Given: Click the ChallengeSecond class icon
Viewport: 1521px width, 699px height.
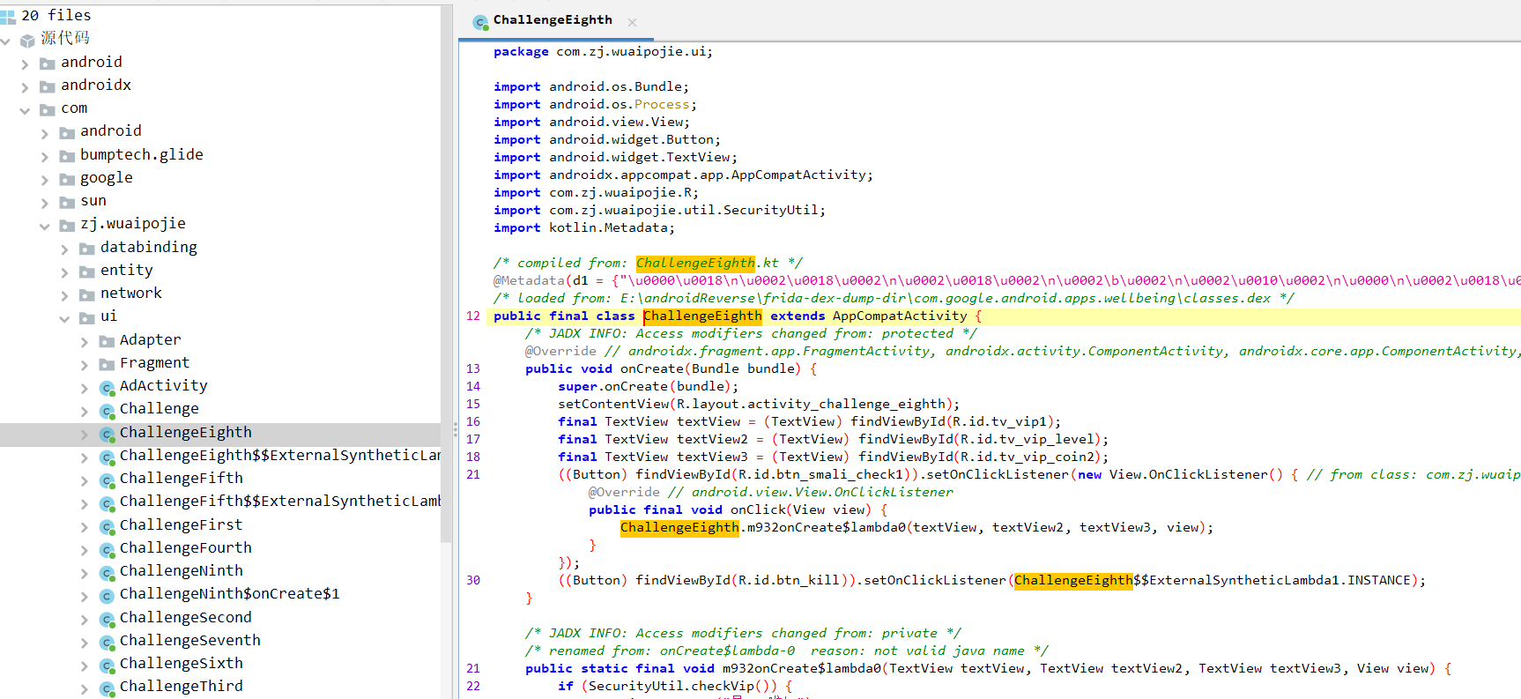Looking at the screenshot, I should tap(107, 619).
